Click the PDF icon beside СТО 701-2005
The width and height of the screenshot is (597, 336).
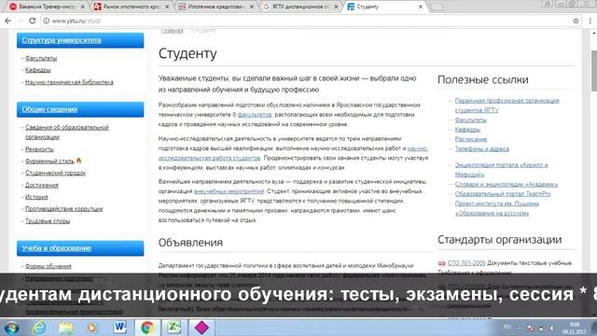click(x=441, y=263)
